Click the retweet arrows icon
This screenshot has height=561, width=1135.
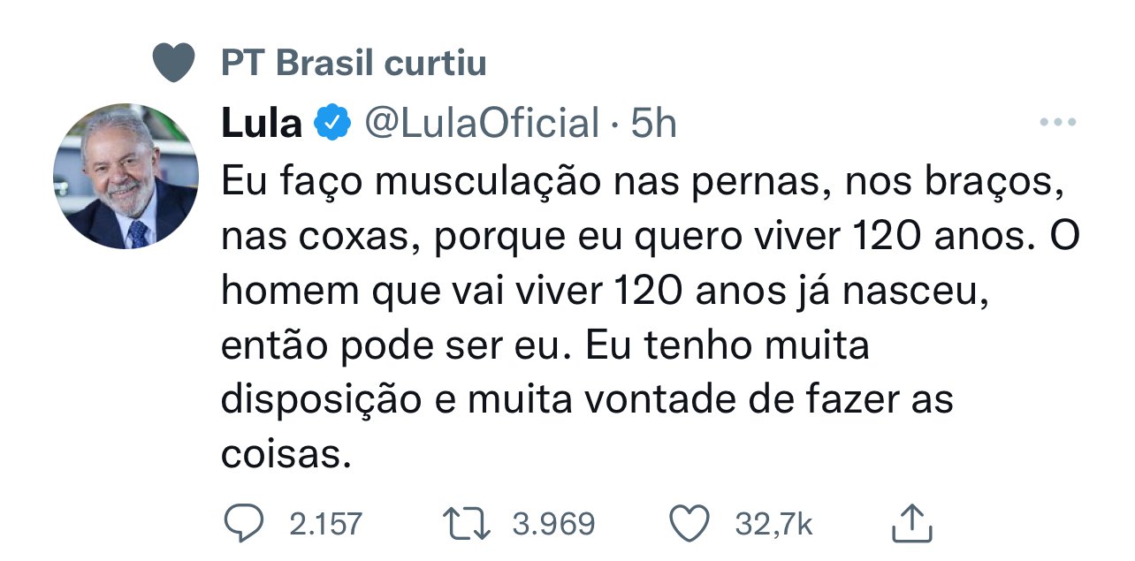point(468,524)
